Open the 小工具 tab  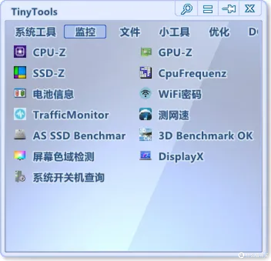tap(174, 32)
